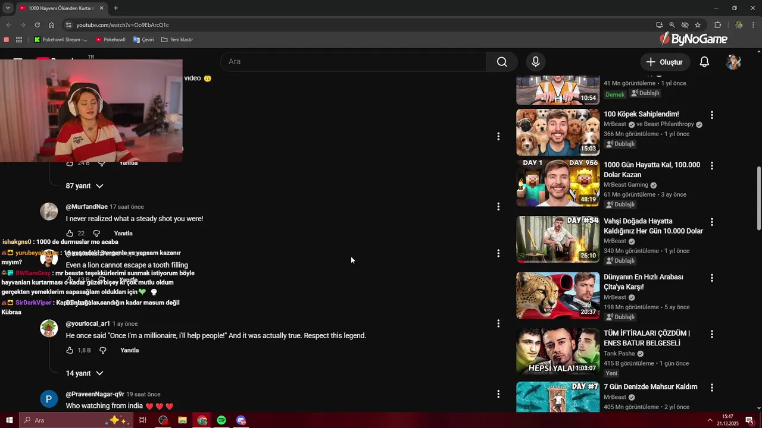Click the browser forward arrow
The width and height of the screenshot is (762, 428).
pos(23,25)
